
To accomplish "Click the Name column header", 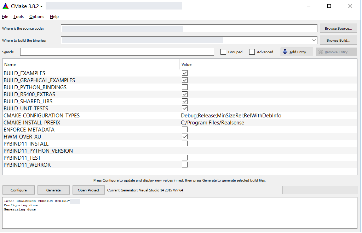I will click(x=91, y=65).
